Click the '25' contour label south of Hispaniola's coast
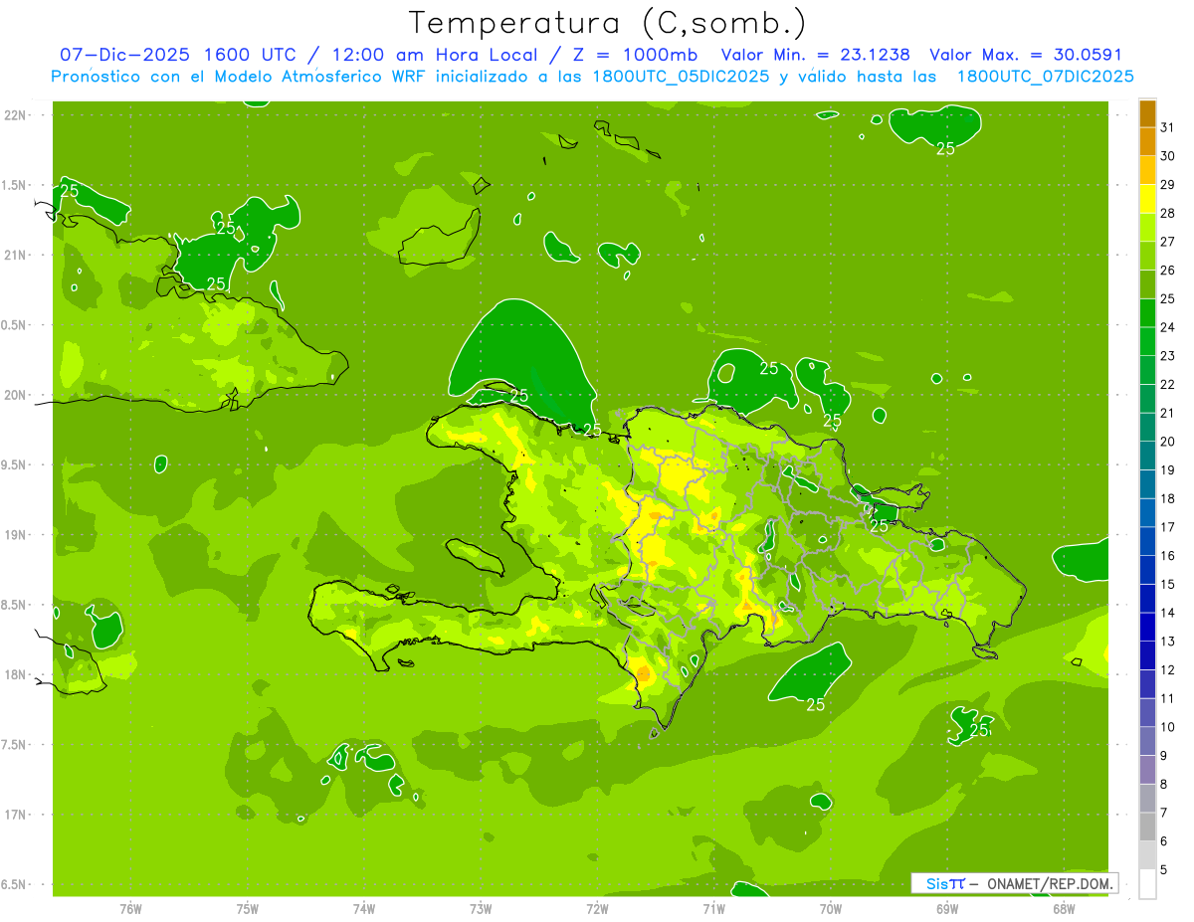 815,705
